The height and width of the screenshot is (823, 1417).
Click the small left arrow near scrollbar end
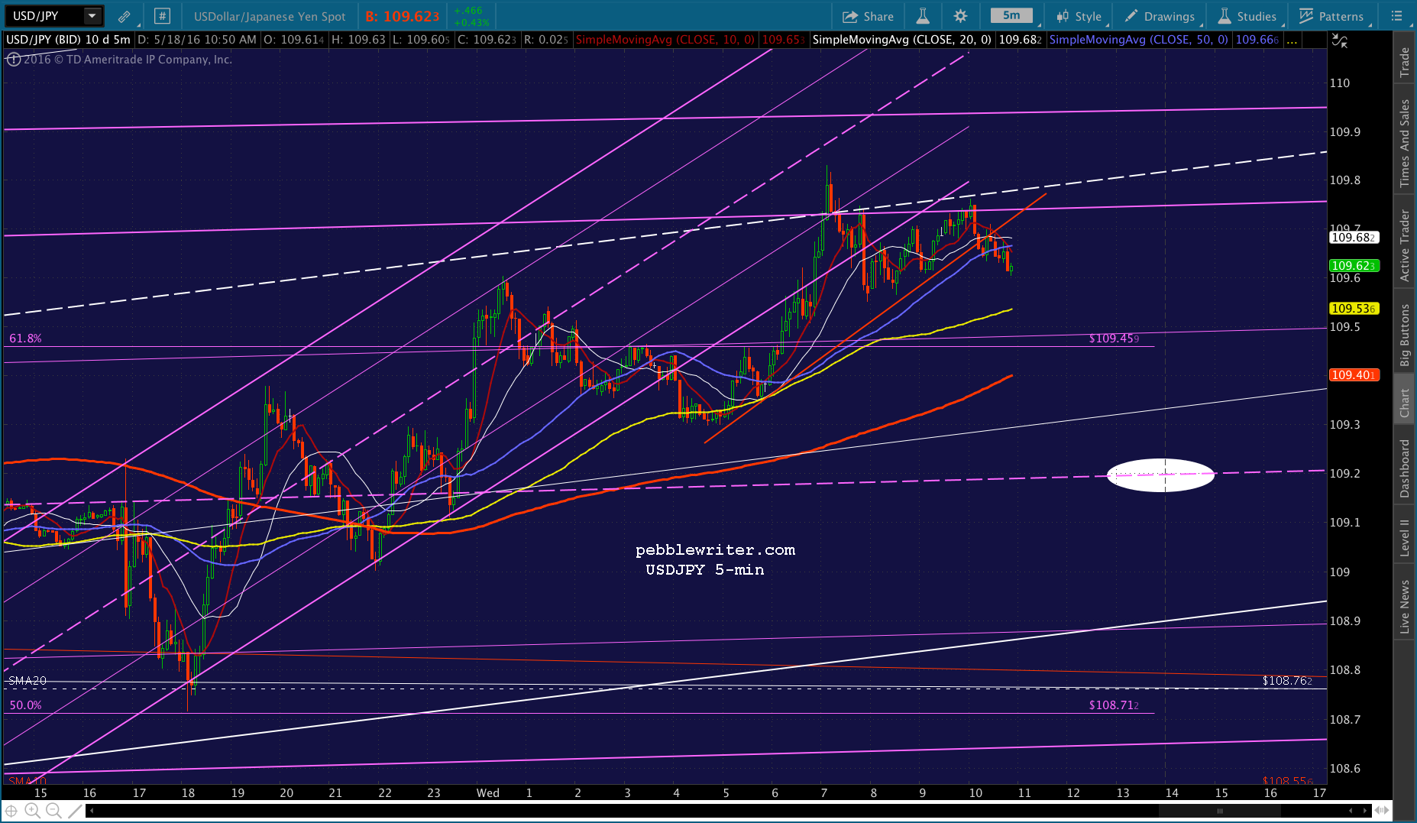pyautogui.click(x=1351, y=811)
